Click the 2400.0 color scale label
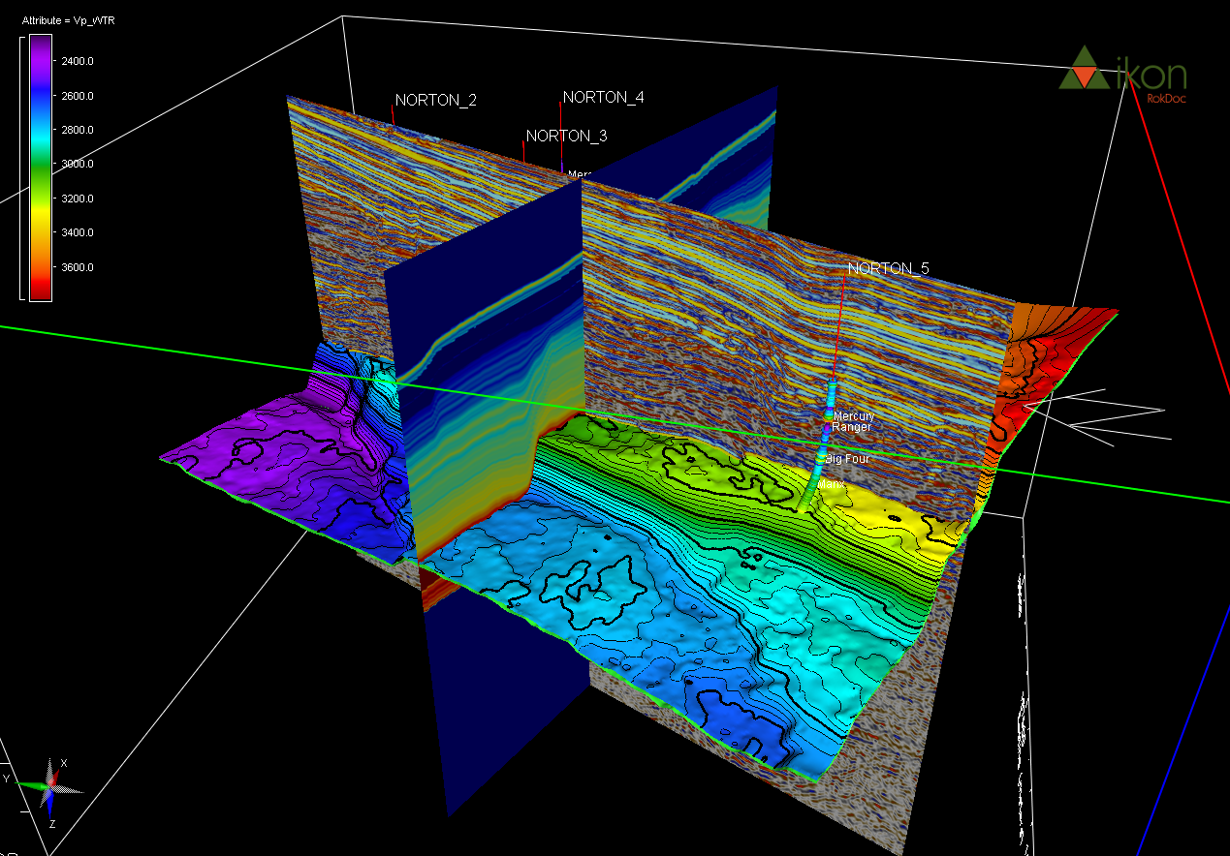This screenshot has width=1230, height=856. click(77, 61)
